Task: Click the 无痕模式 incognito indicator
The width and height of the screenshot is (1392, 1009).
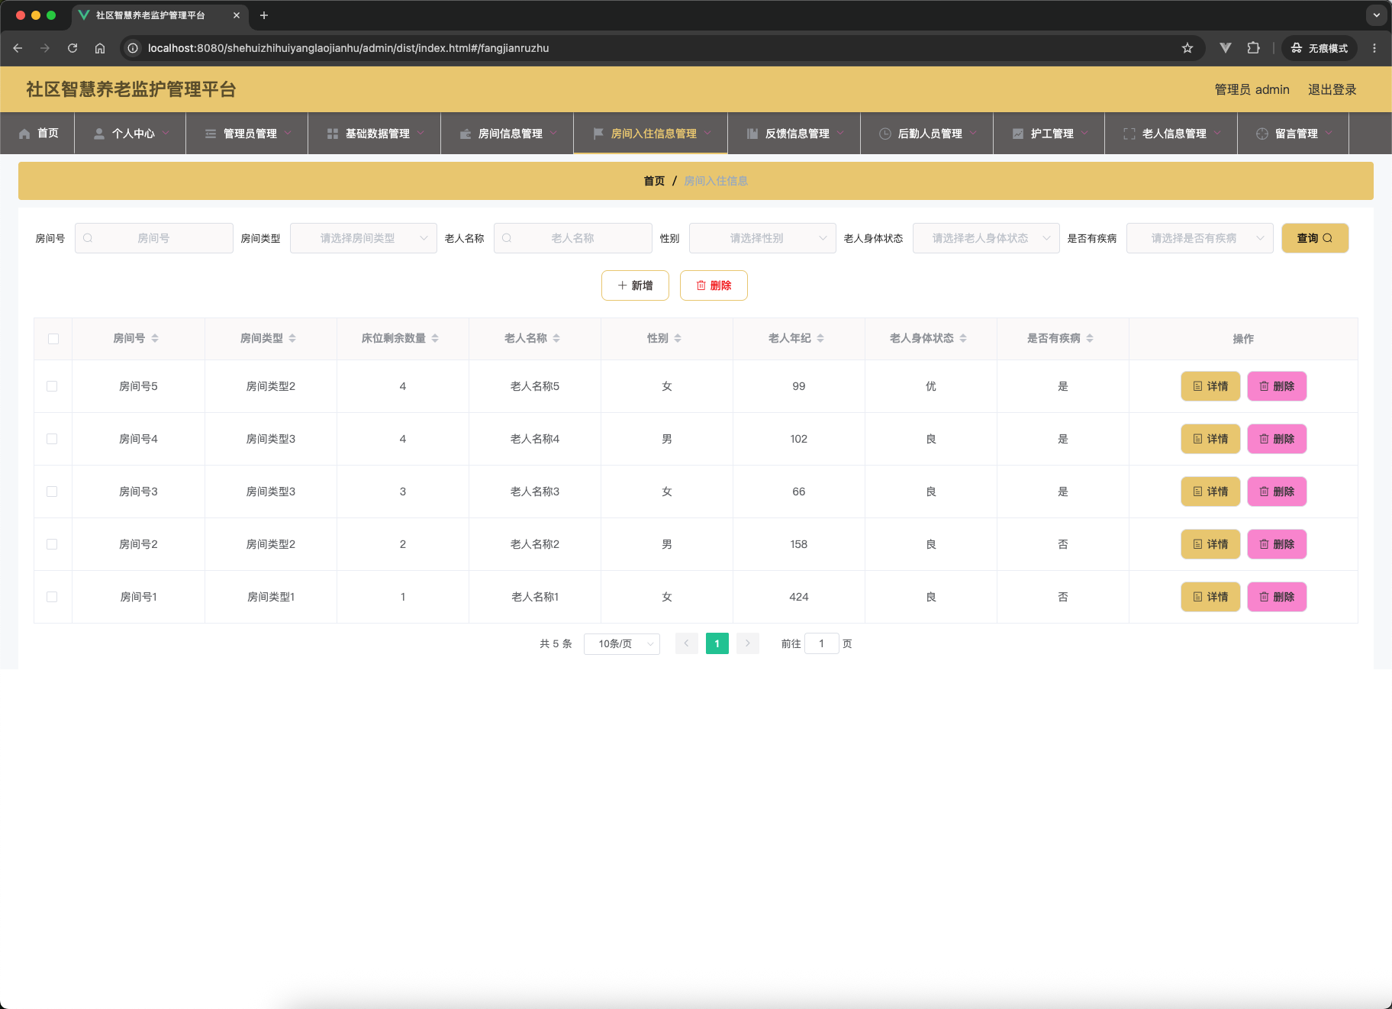Action: coord(1319,48)
